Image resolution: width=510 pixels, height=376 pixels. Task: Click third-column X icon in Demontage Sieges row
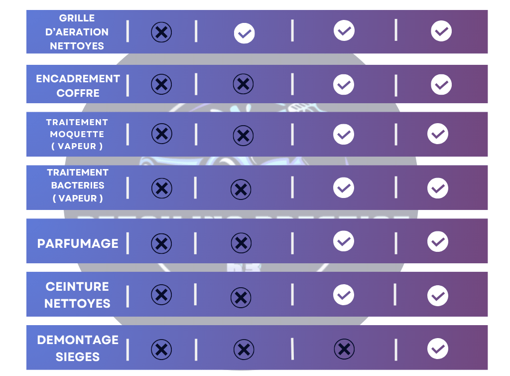pyautogui.click(x=344, y=349)
